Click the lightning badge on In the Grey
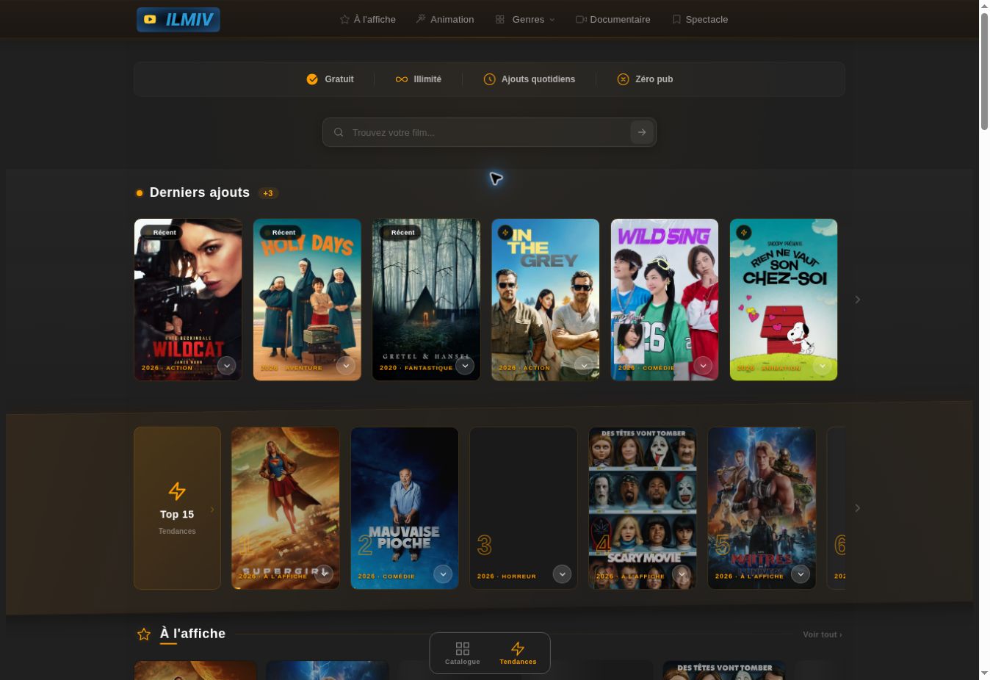The height and width of the screenshot is (680, 990). pos(505,232)
